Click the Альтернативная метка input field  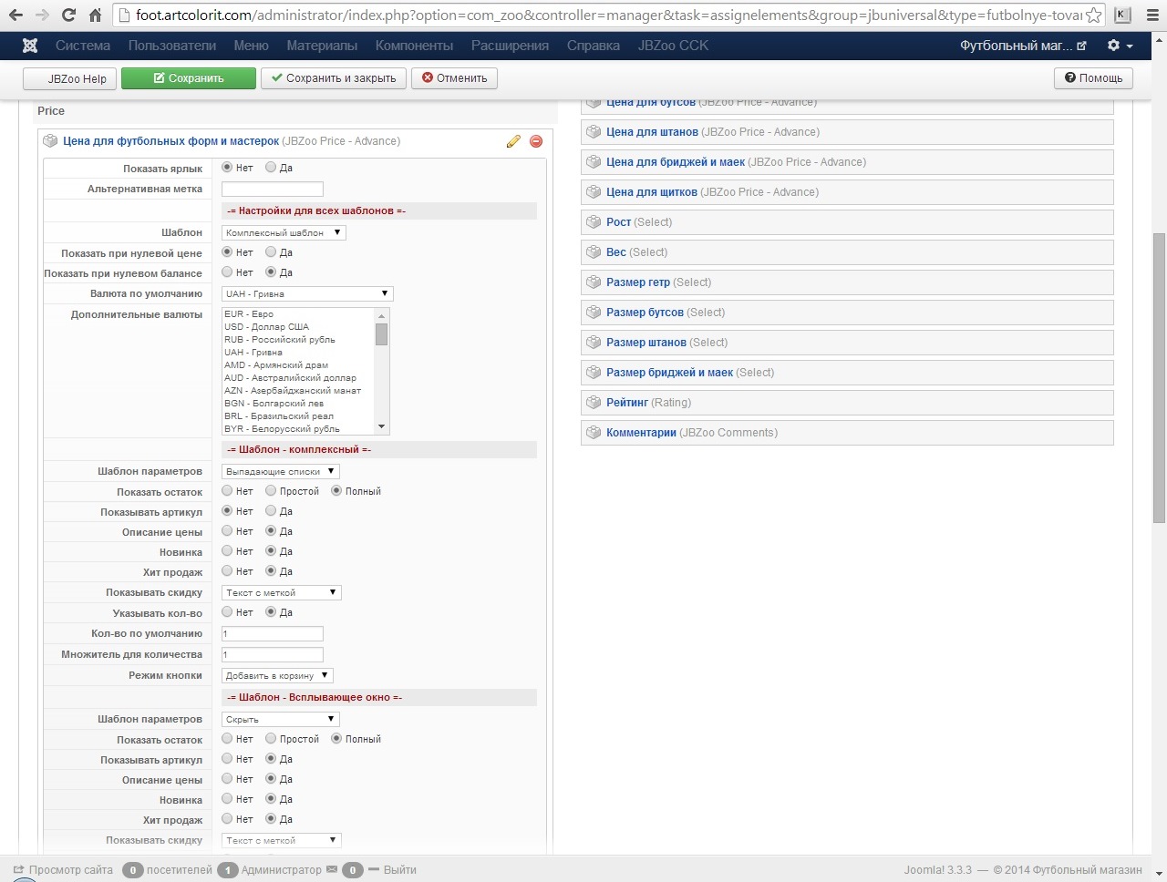(x=273, y=190)
